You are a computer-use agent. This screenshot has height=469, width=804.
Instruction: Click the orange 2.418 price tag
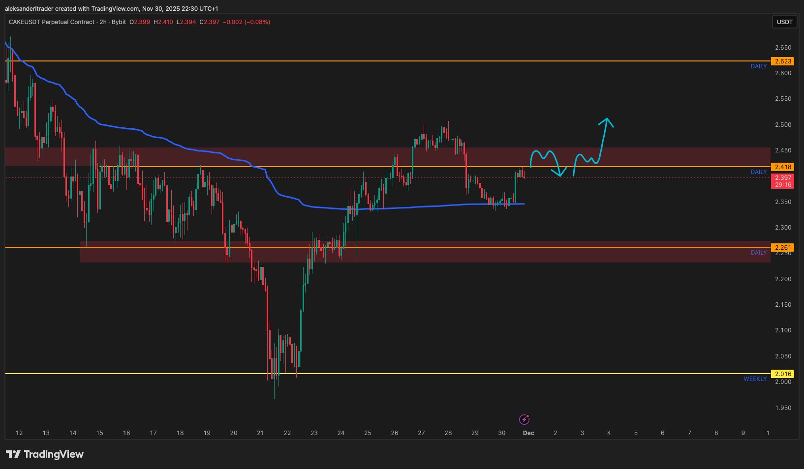[783, 167]
